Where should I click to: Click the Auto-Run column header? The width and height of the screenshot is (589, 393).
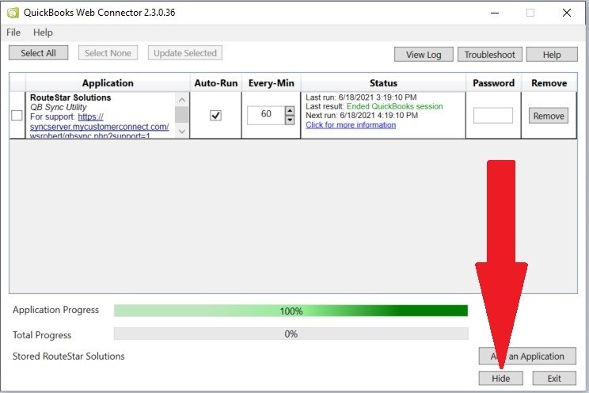tap(215, 82)
